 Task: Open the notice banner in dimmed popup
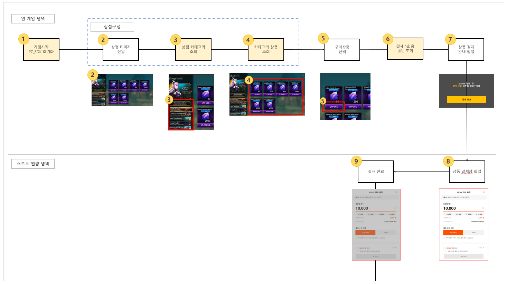[376, 197]
